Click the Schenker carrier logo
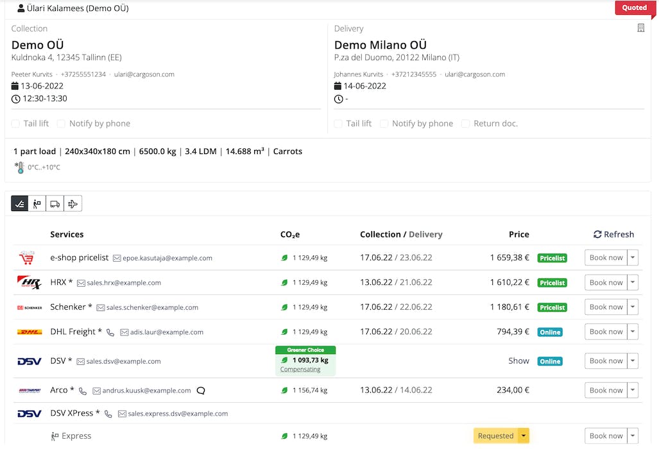 [x=30, y=307]
